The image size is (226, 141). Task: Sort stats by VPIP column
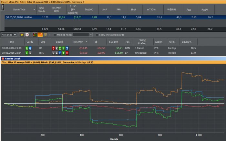(104, 9)
